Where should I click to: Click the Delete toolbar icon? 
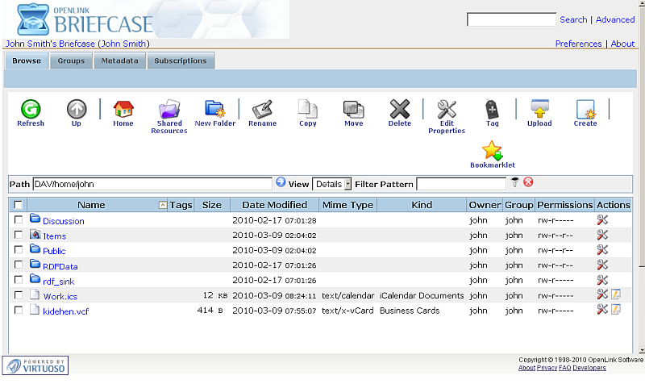tap(399, 109)
